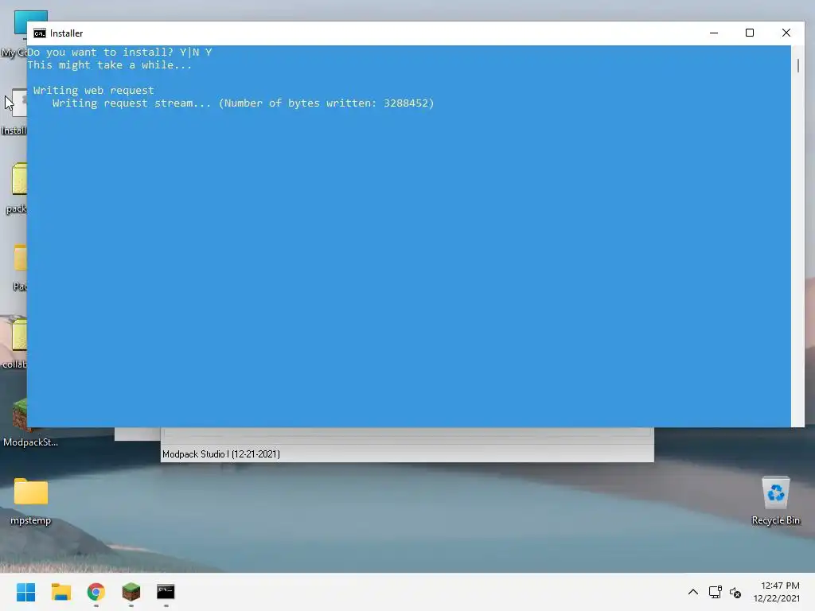Select the collab folder on the desktop
The image size is (815, 611).
(14, 344)
